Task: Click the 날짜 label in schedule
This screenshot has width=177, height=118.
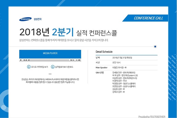Action: pos(98,58)
